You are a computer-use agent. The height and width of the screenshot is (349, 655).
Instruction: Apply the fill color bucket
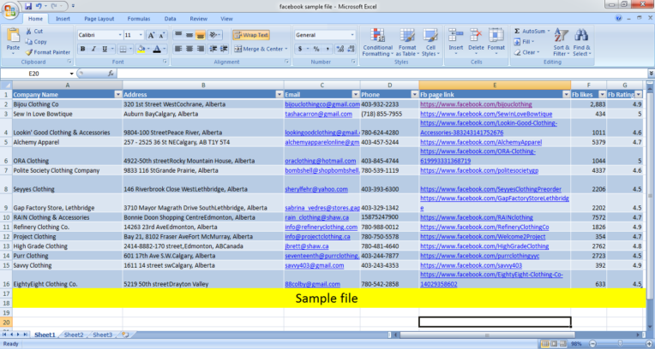(141, 50)
